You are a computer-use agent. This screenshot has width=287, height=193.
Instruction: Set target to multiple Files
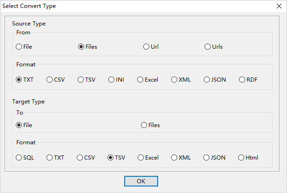144,125
